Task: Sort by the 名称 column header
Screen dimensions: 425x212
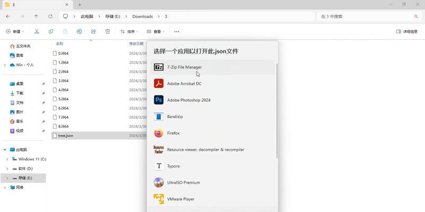Action: pyautogui.click(x=59, y=43)
